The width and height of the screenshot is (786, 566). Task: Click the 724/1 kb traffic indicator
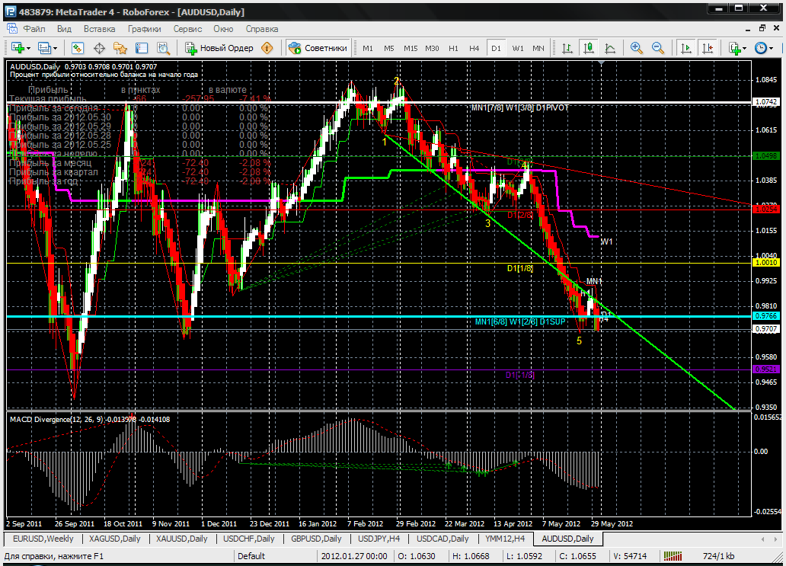pyautogui.click(x=718, y=556)
